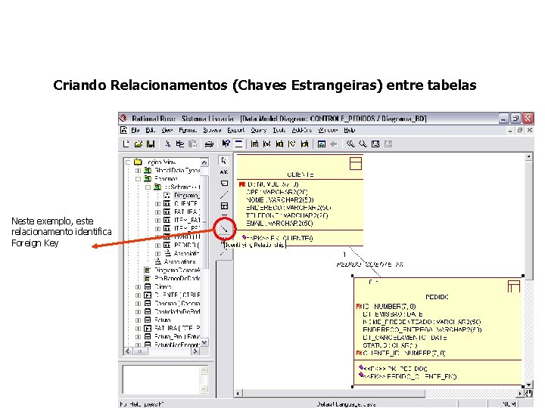Print the diagram with printer icon
Image resolution: width=545 pixels, height=408 pixels.
coord(209,144)
